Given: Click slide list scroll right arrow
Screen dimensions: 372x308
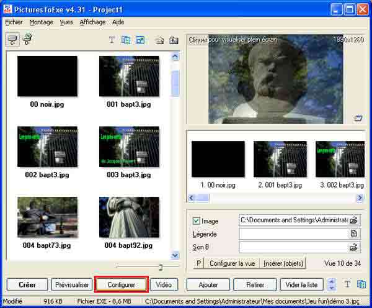Looking at the screenshot, I should click(360, 197).
